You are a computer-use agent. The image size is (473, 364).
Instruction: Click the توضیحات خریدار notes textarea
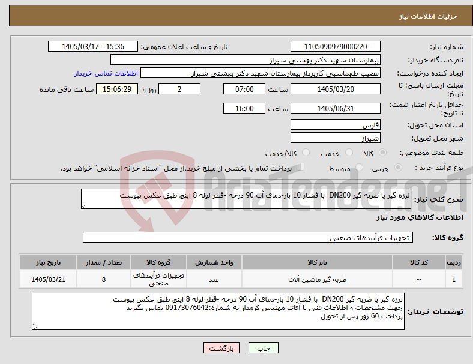coord(218,311)
